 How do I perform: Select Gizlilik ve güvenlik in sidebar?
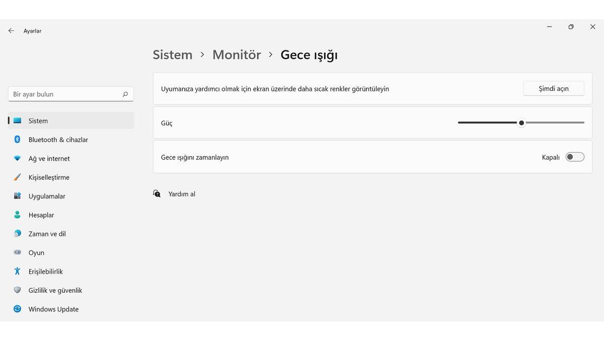pyautogui.click(x=55, y=290)
